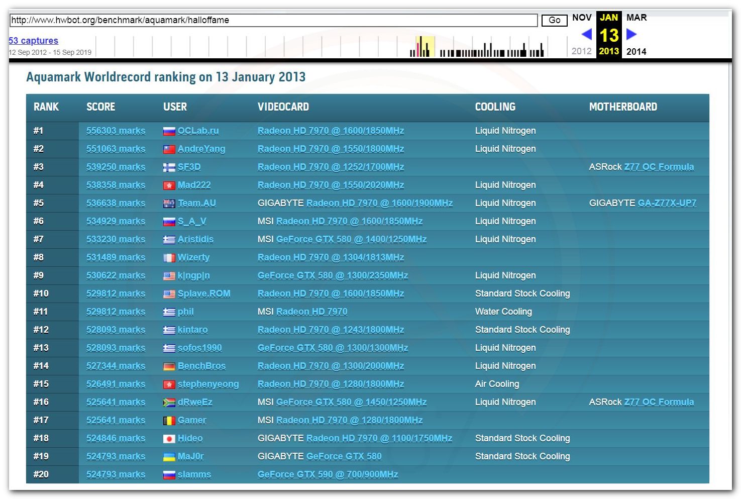
Task: Click the Russian flag beside OCLab.ru
Action: click(169, 131)
